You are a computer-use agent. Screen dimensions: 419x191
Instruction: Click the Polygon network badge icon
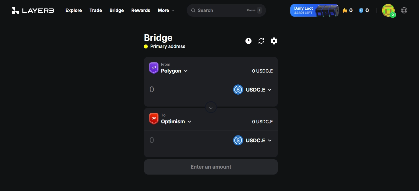point(154,68)
